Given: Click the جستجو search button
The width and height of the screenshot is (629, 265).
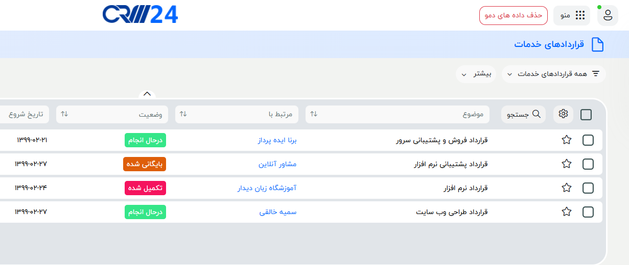Looking at the screenshot, I should pyautogui.click(x=523, y=114).
